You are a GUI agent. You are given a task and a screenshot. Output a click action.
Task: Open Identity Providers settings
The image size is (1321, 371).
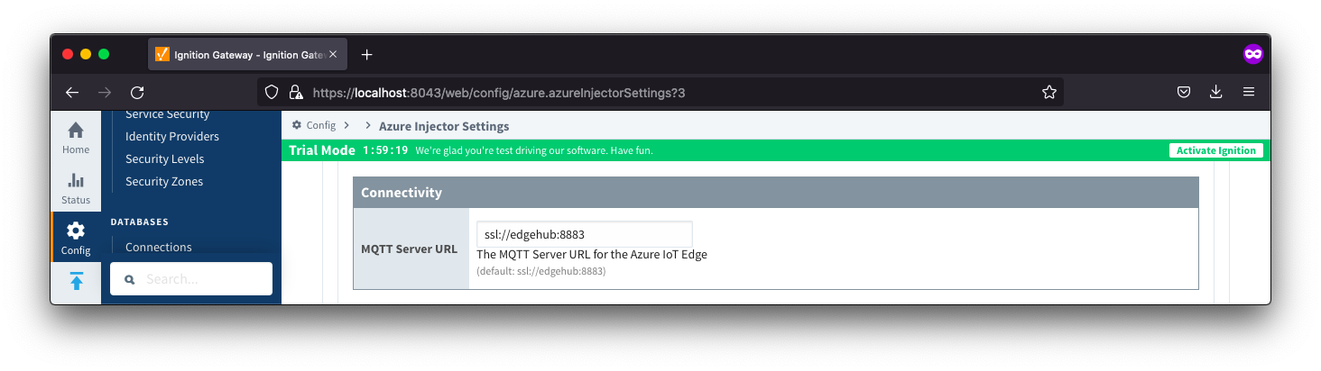coord(172,137)
